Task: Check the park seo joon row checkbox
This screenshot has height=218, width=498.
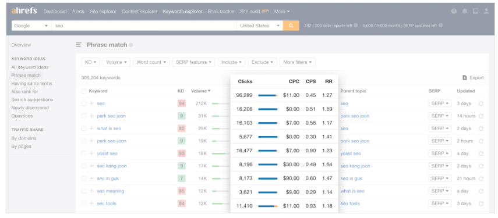Action: (x=83, y=116)
